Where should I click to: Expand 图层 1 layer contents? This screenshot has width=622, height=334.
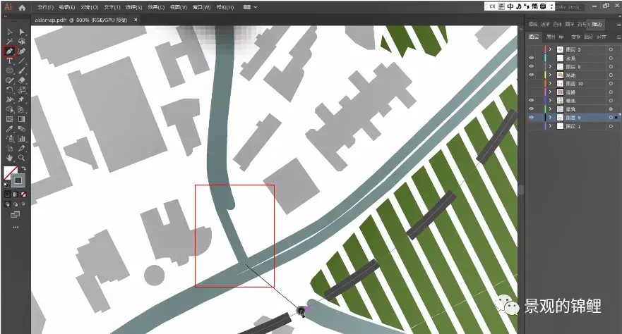550,126
